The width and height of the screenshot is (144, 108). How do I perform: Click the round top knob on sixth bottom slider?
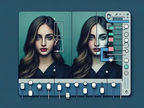[x=67, y=85]
